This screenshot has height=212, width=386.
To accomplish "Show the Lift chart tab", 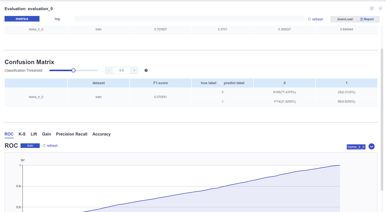I will click(x=34, y=134).
